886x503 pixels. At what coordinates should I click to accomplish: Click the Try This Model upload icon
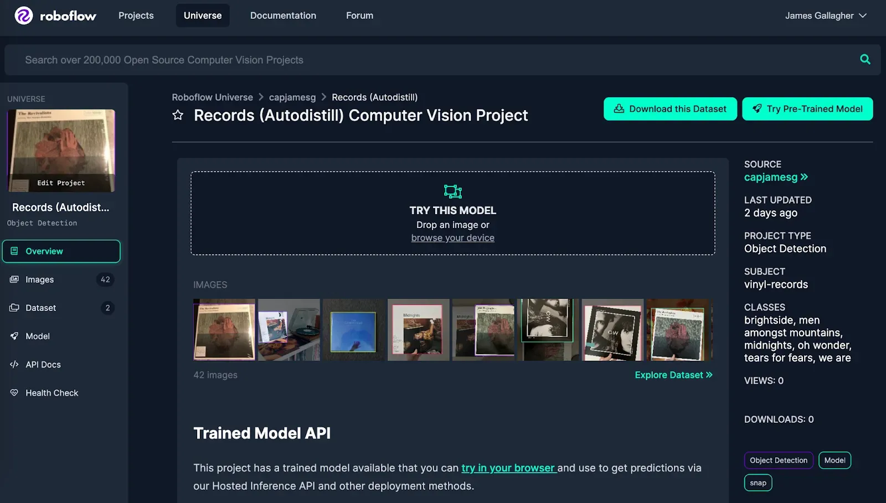tap(453, 191)
